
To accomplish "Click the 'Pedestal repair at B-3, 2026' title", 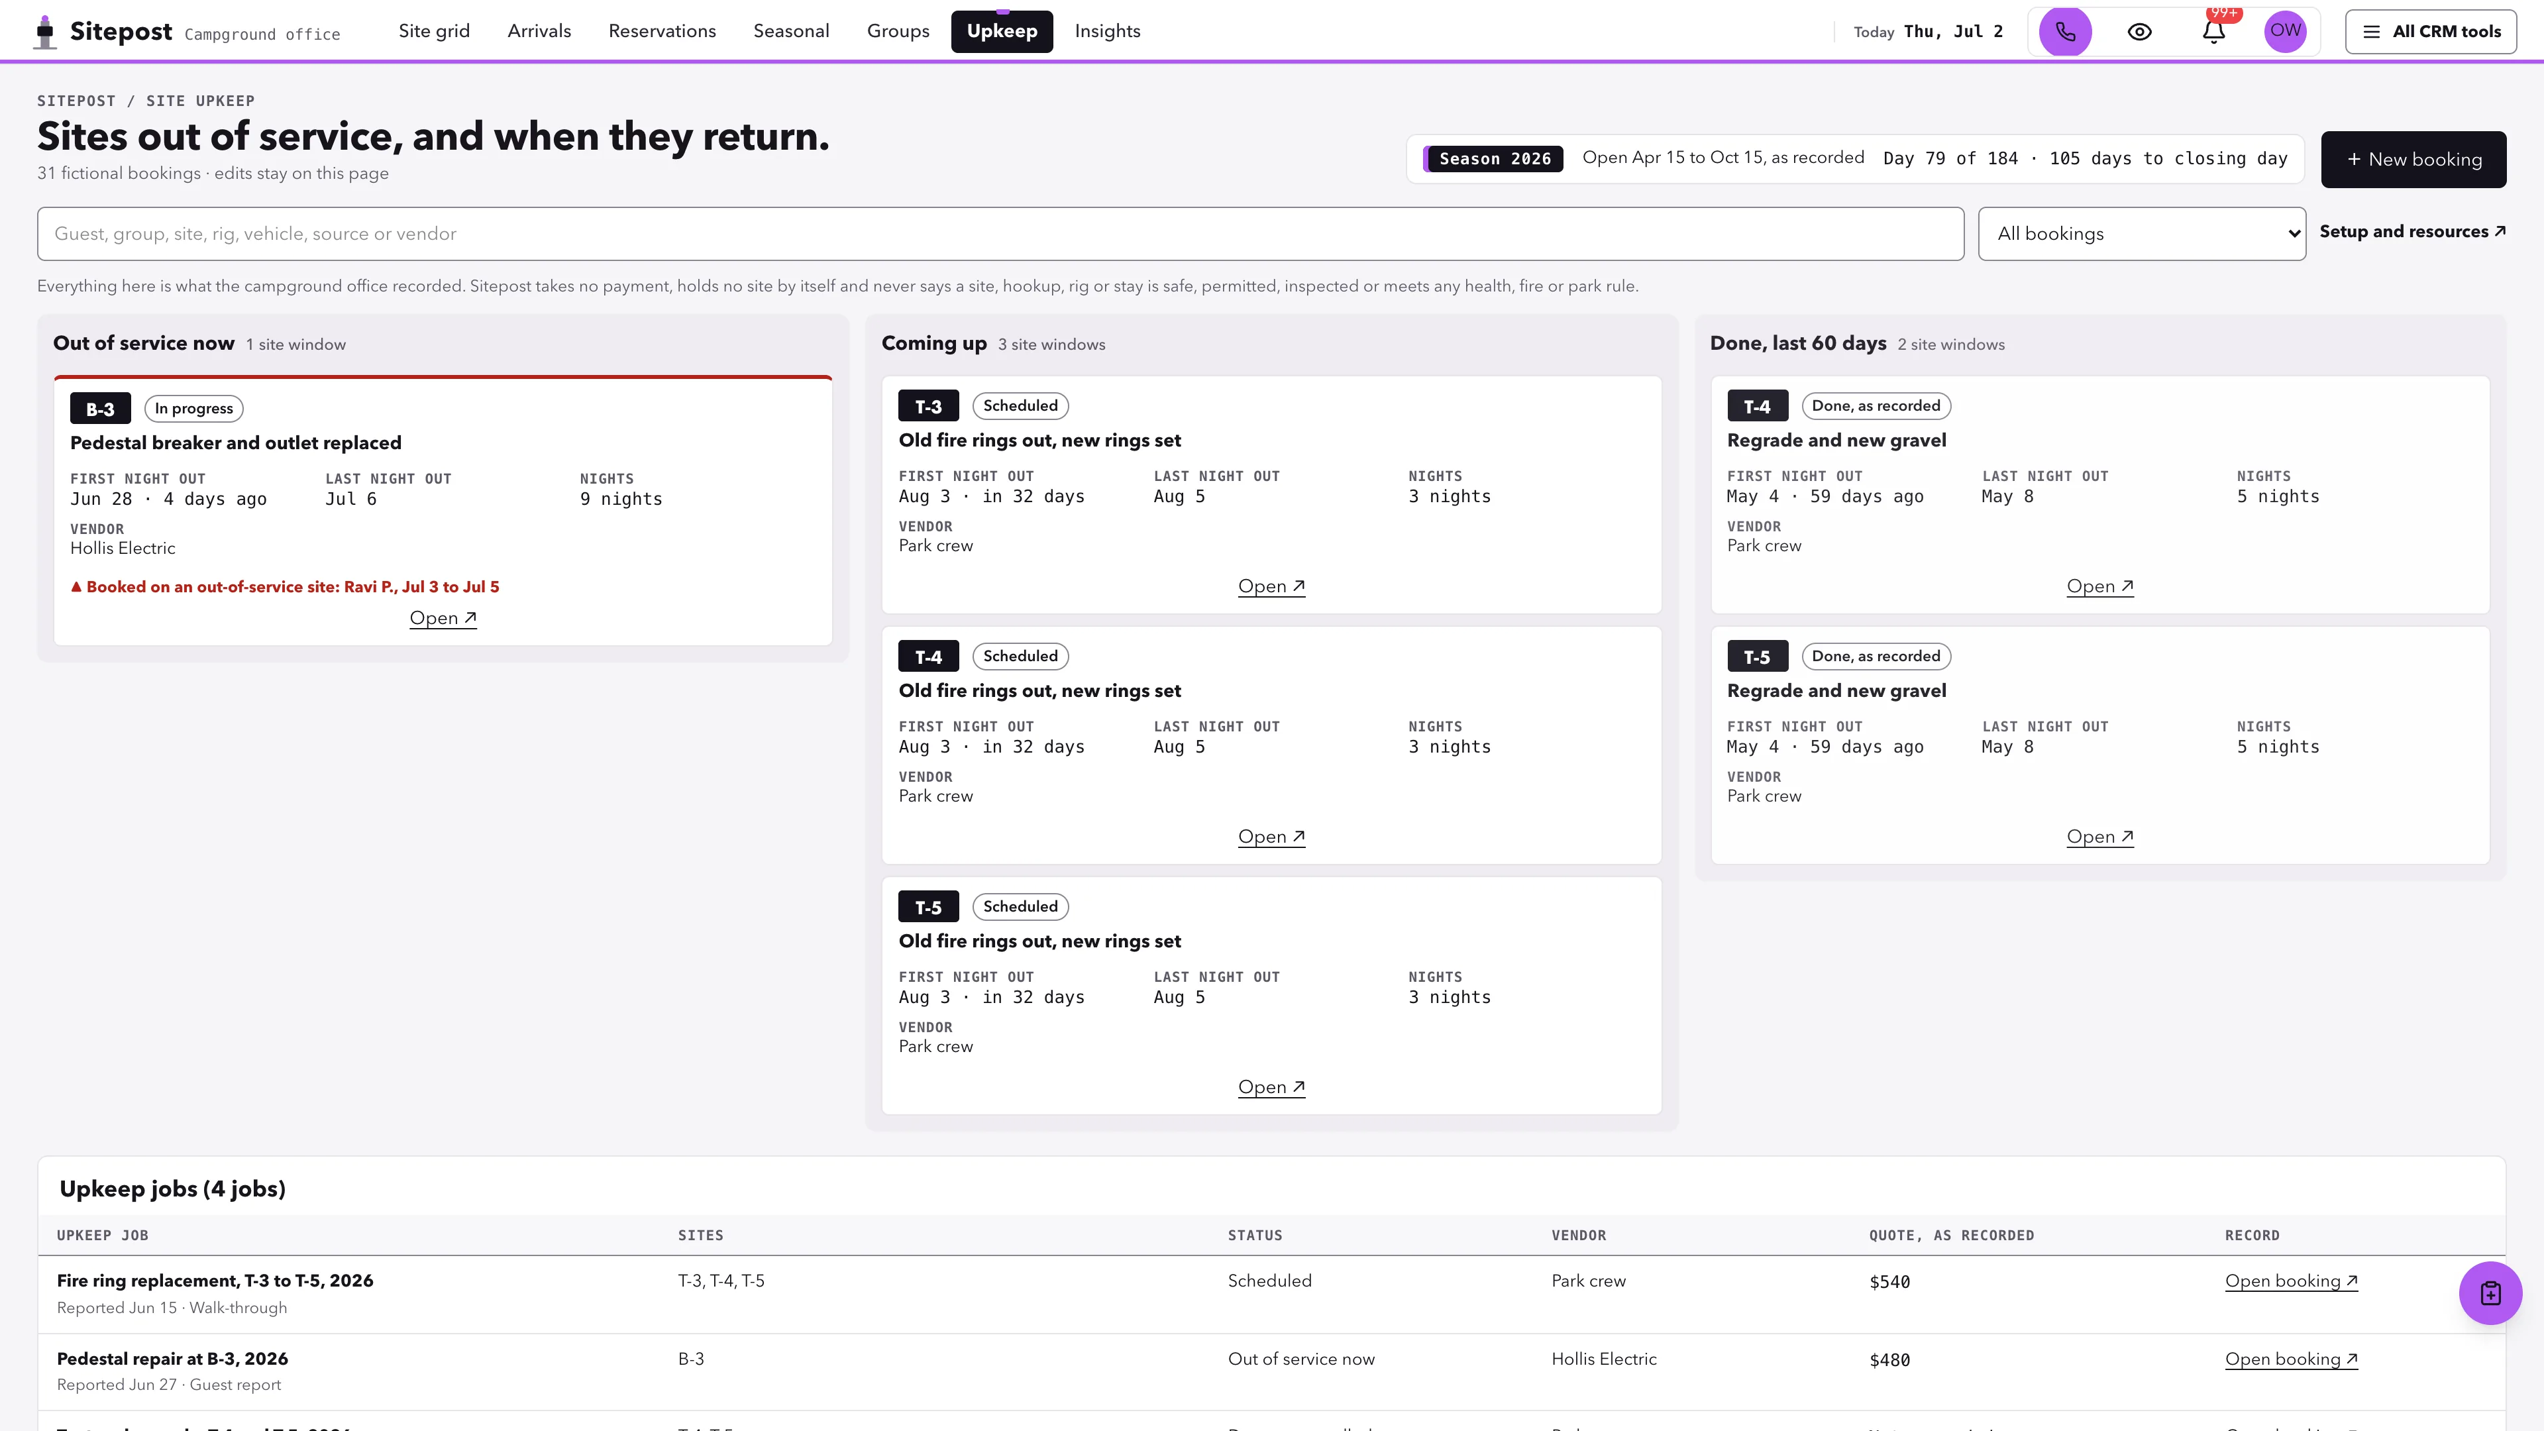I will coord(172,1359).
